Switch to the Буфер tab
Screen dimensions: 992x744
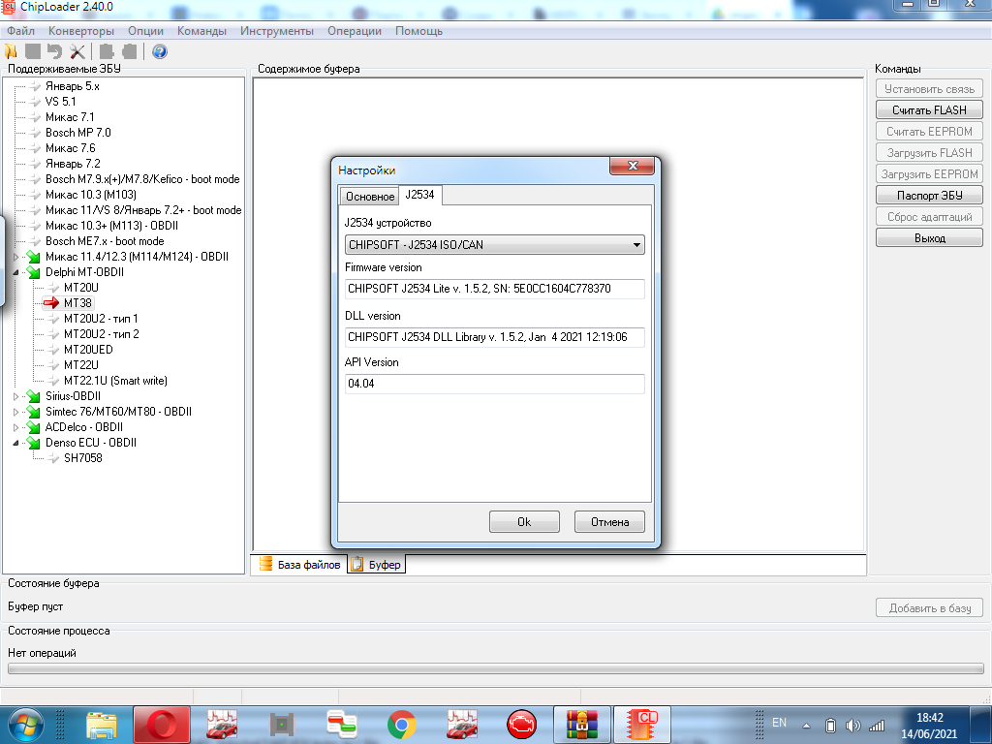click(376, 565)
